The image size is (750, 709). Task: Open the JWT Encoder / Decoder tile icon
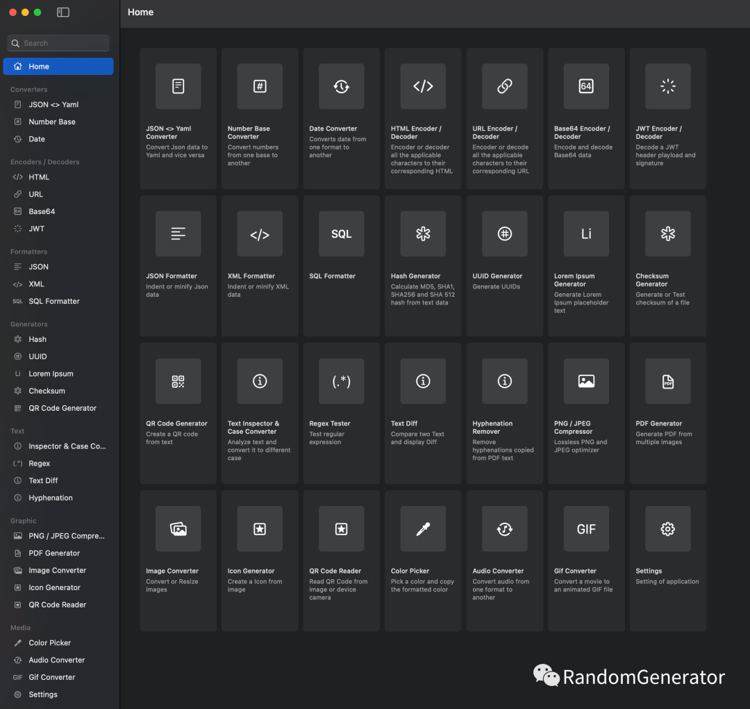pyautogui.click(x=667, y=86)
